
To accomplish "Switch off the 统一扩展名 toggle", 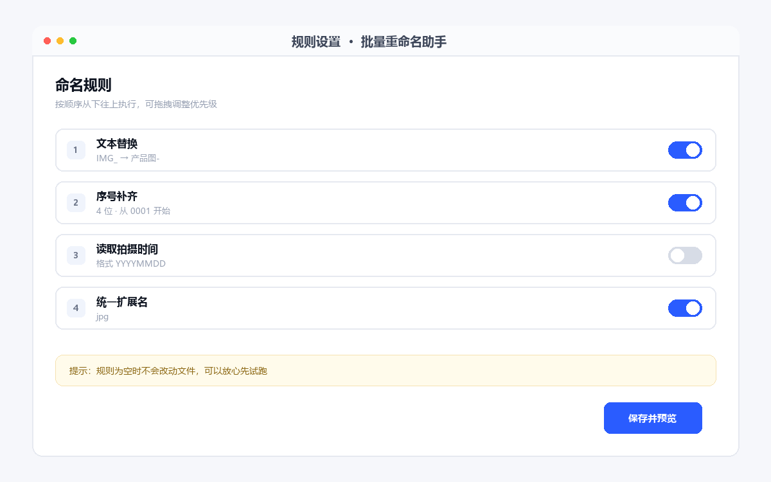I will 685,308.
